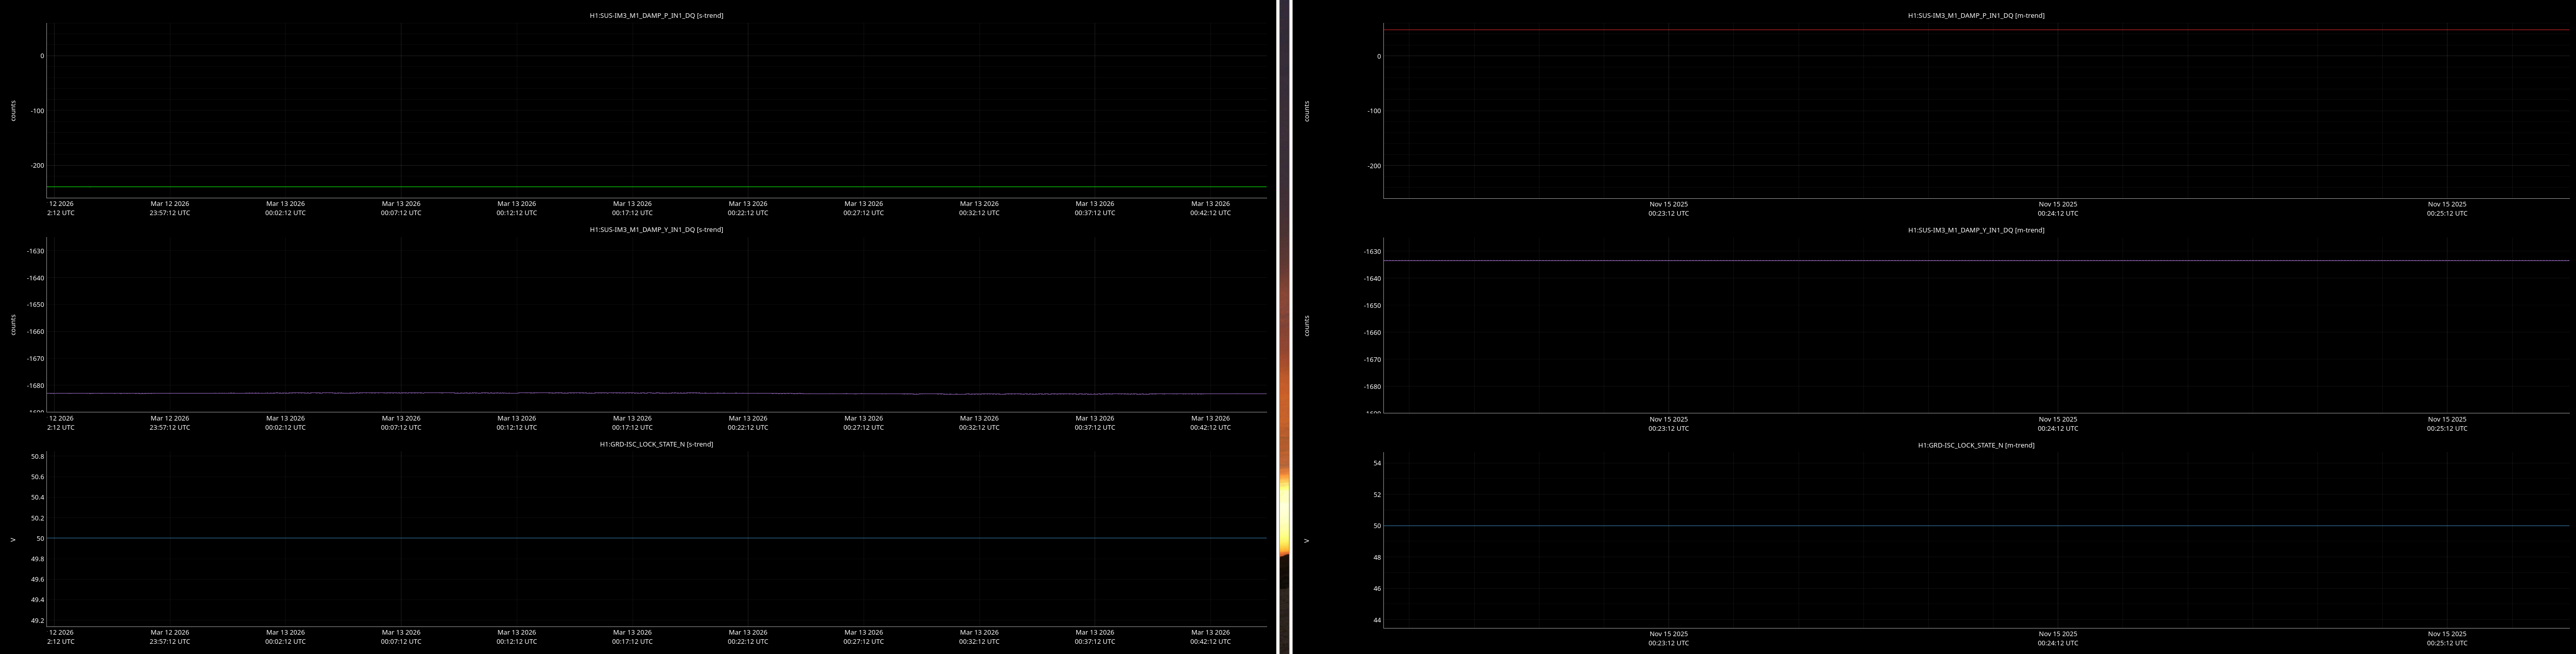
Task: Click the LOCK_STATE_N s-trend plot title
Action: (x=656, y=444)
